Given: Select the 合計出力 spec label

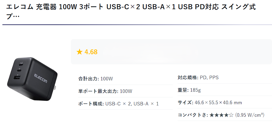Looking at the screenshot, I should [x=88, y=79].
